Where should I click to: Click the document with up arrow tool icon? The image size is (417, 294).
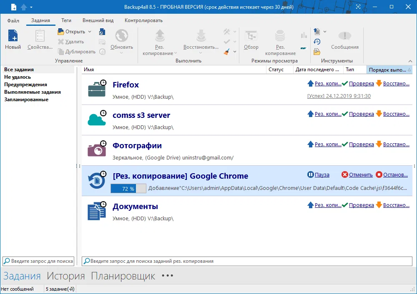click(x=317, y=32)
